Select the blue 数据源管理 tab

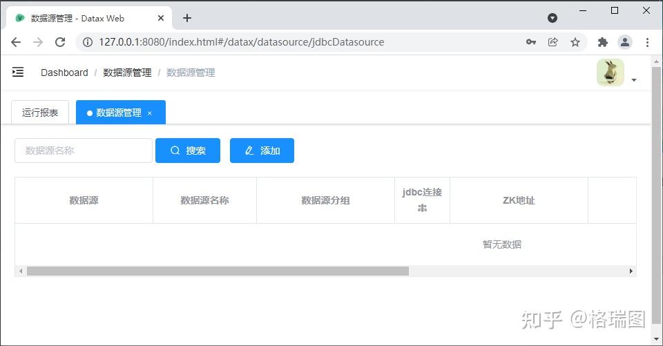tap(121, 113)
